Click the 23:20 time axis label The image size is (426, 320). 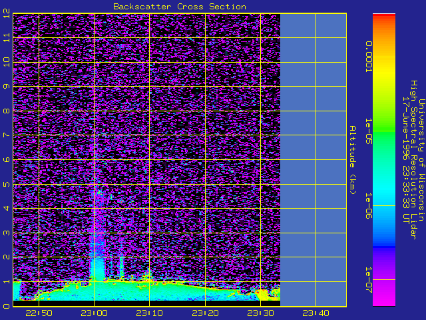[205, 313]
